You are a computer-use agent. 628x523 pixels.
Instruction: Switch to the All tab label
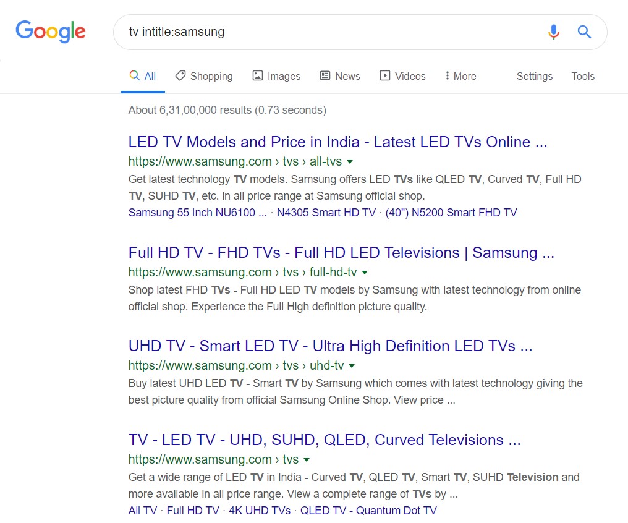click(x=150, y=76)
